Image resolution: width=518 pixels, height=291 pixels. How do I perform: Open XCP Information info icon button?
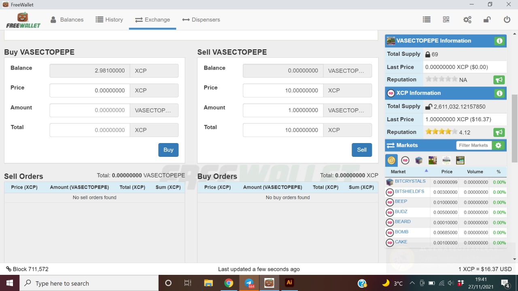pyautogui.click(x=499, y=93)
